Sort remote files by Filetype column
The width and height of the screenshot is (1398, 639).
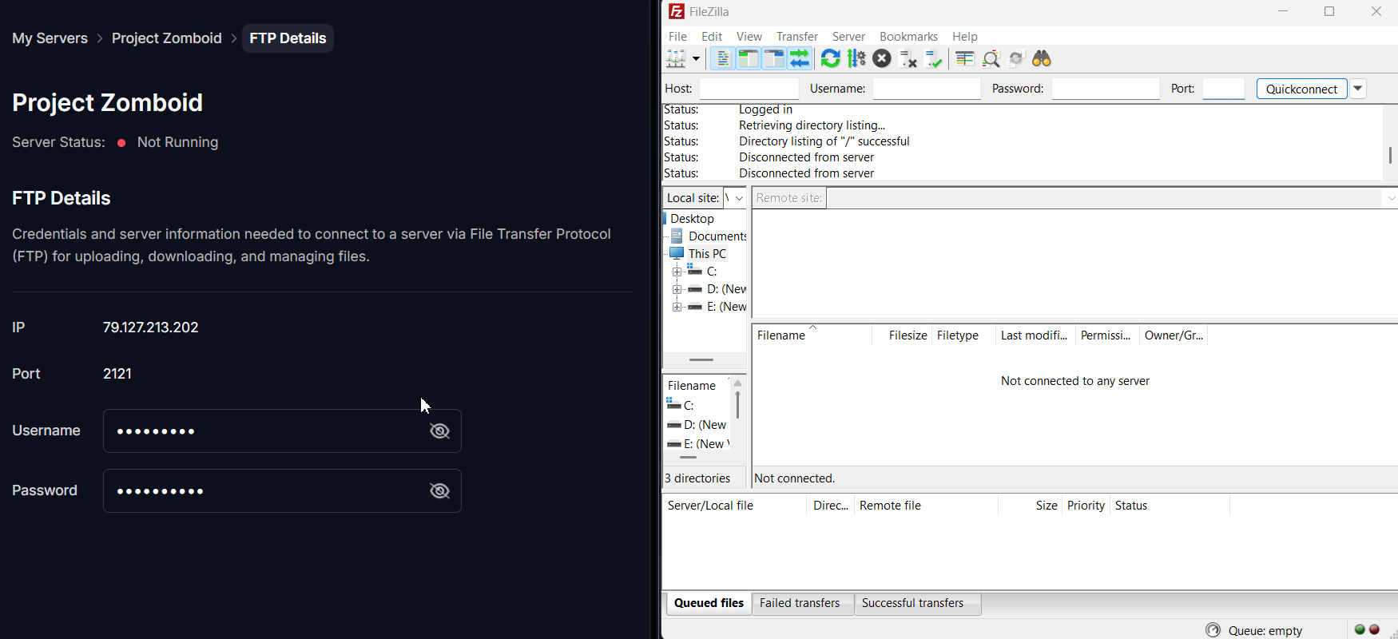(963, 335)
